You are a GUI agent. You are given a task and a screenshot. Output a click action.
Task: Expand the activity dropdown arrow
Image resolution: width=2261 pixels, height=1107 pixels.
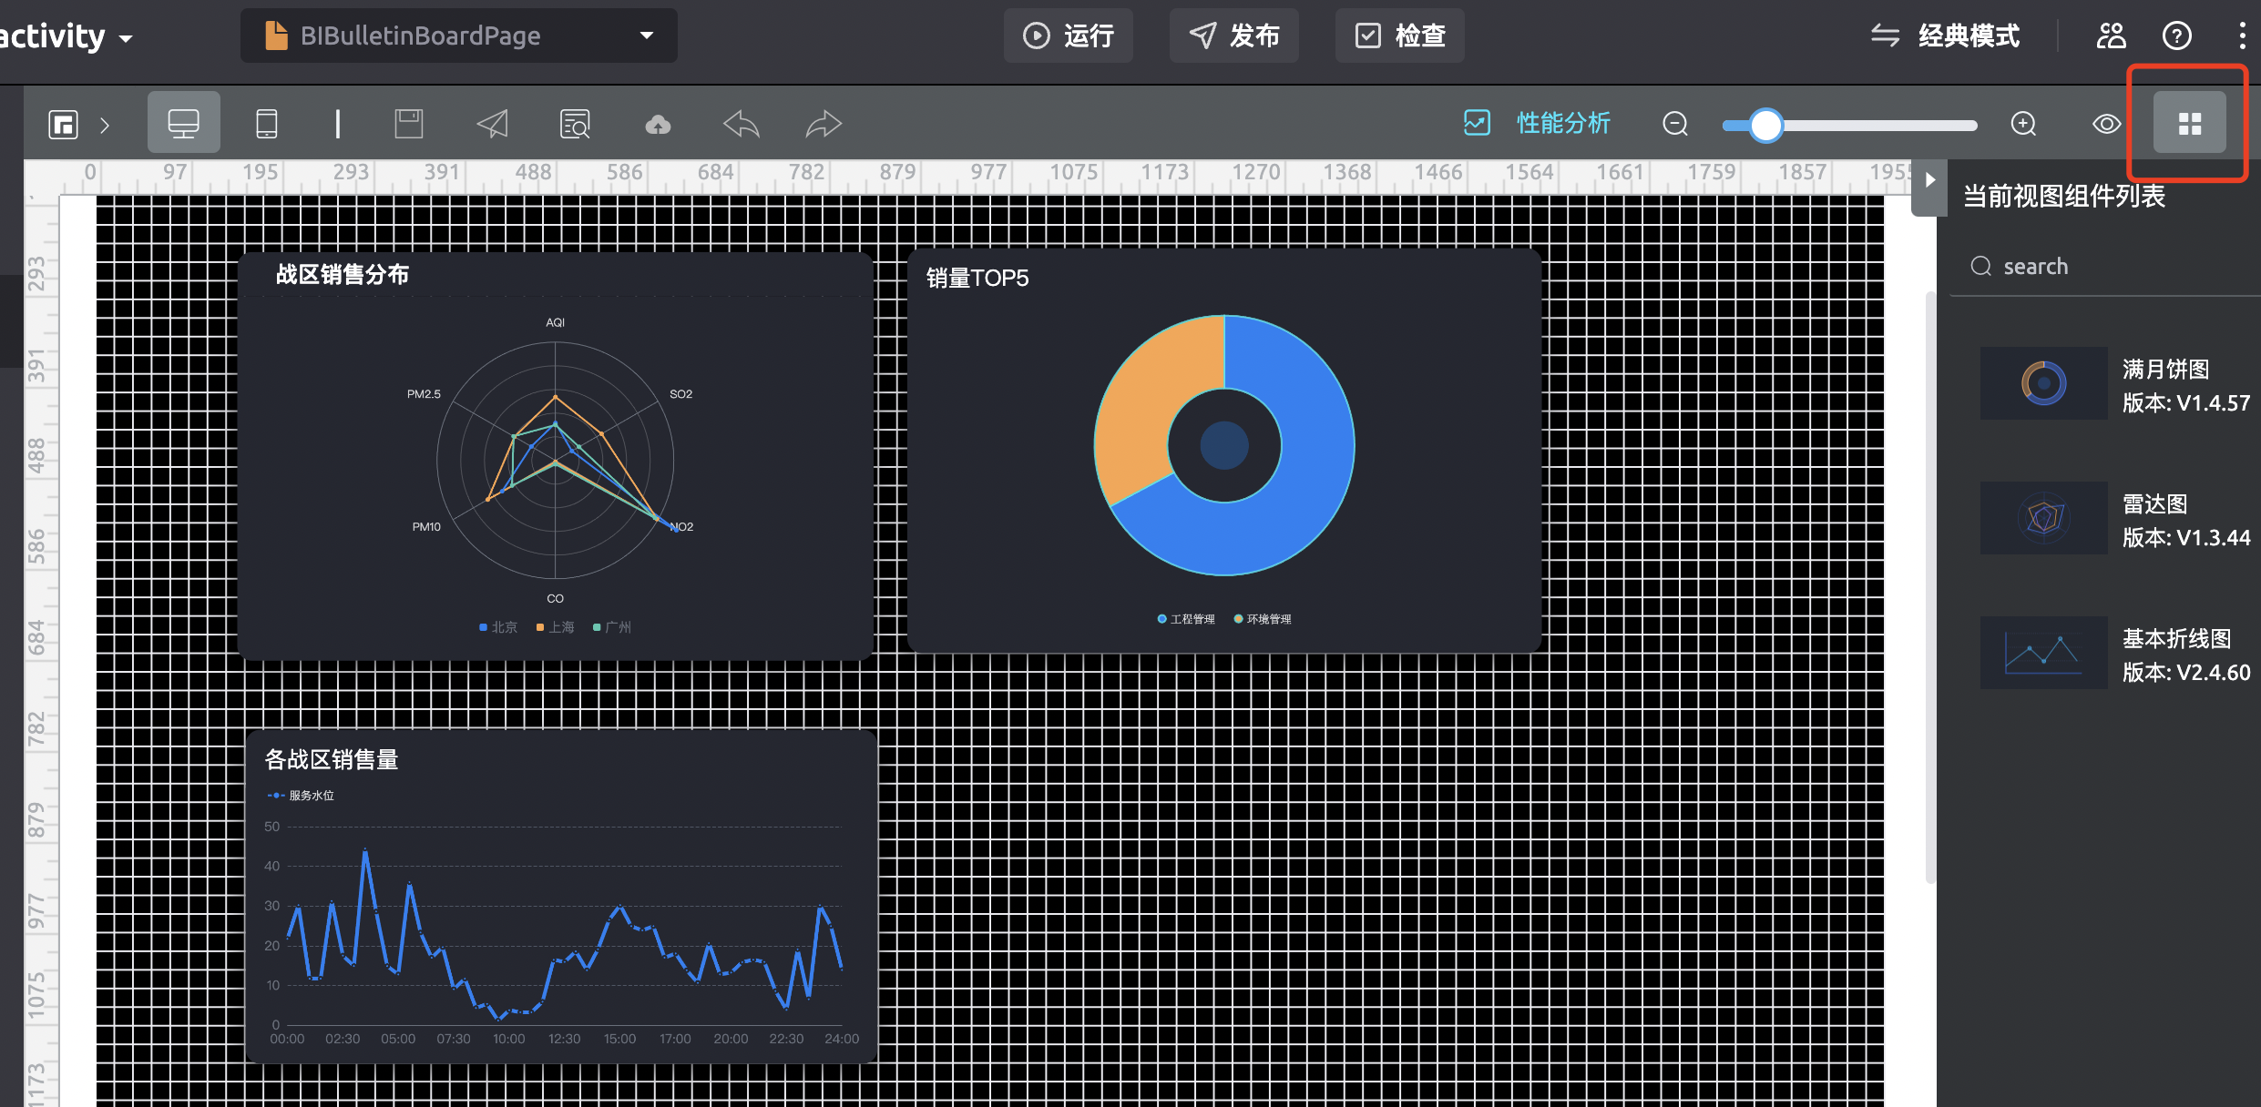[126, 38]
